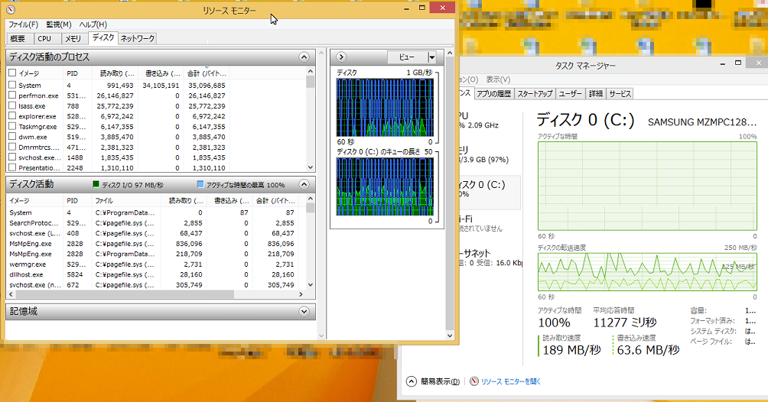Open アプリの履歴 tab in Task Manager
Screen dimensions: 768x402
tap(493, 93)
